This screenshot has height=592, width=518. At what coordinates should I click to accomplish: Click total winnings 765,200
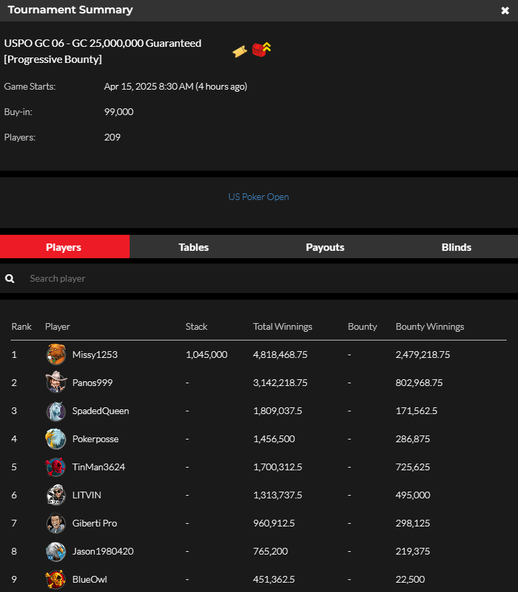click(271, 551)
